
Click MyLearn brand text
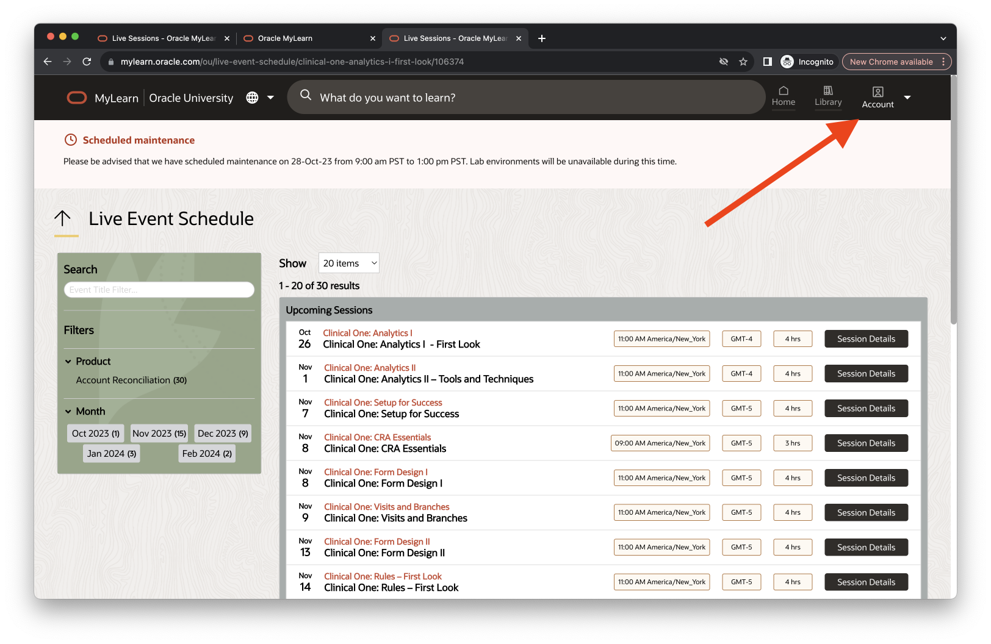(117, 98)
